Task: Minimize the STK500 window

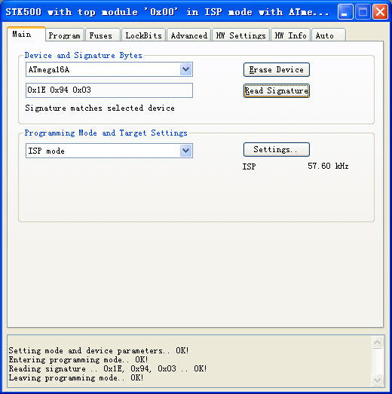Action: tap(345, 11)
